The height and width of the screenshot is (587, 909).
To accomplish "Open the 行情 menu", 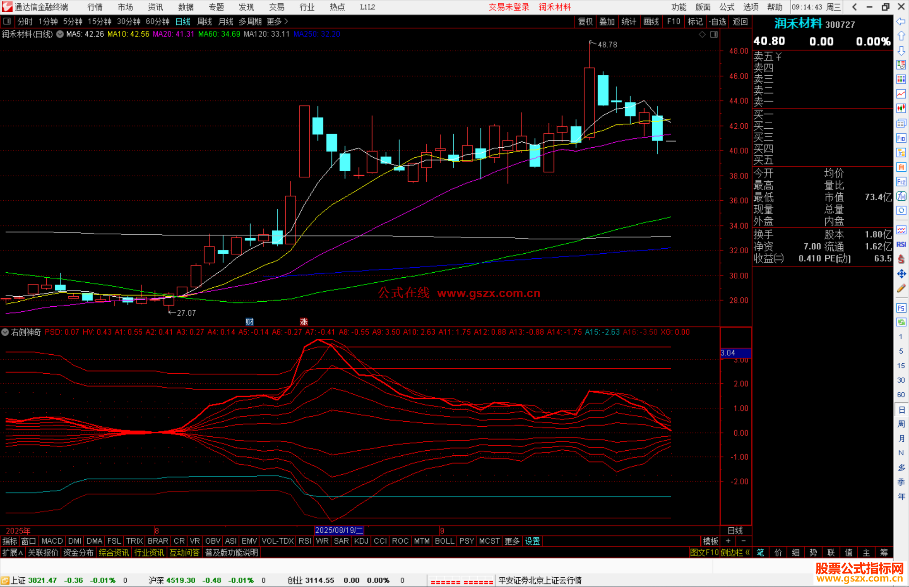I will point(95,7).
